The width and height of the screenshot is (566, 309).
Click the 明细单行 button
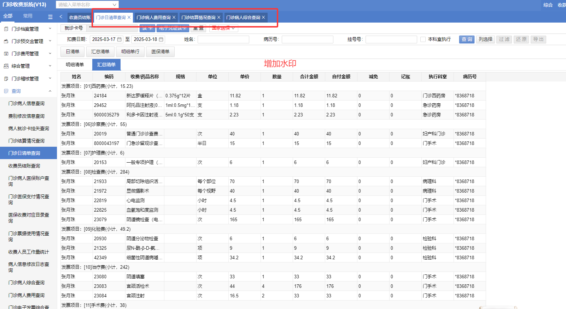tap(130, 51)
